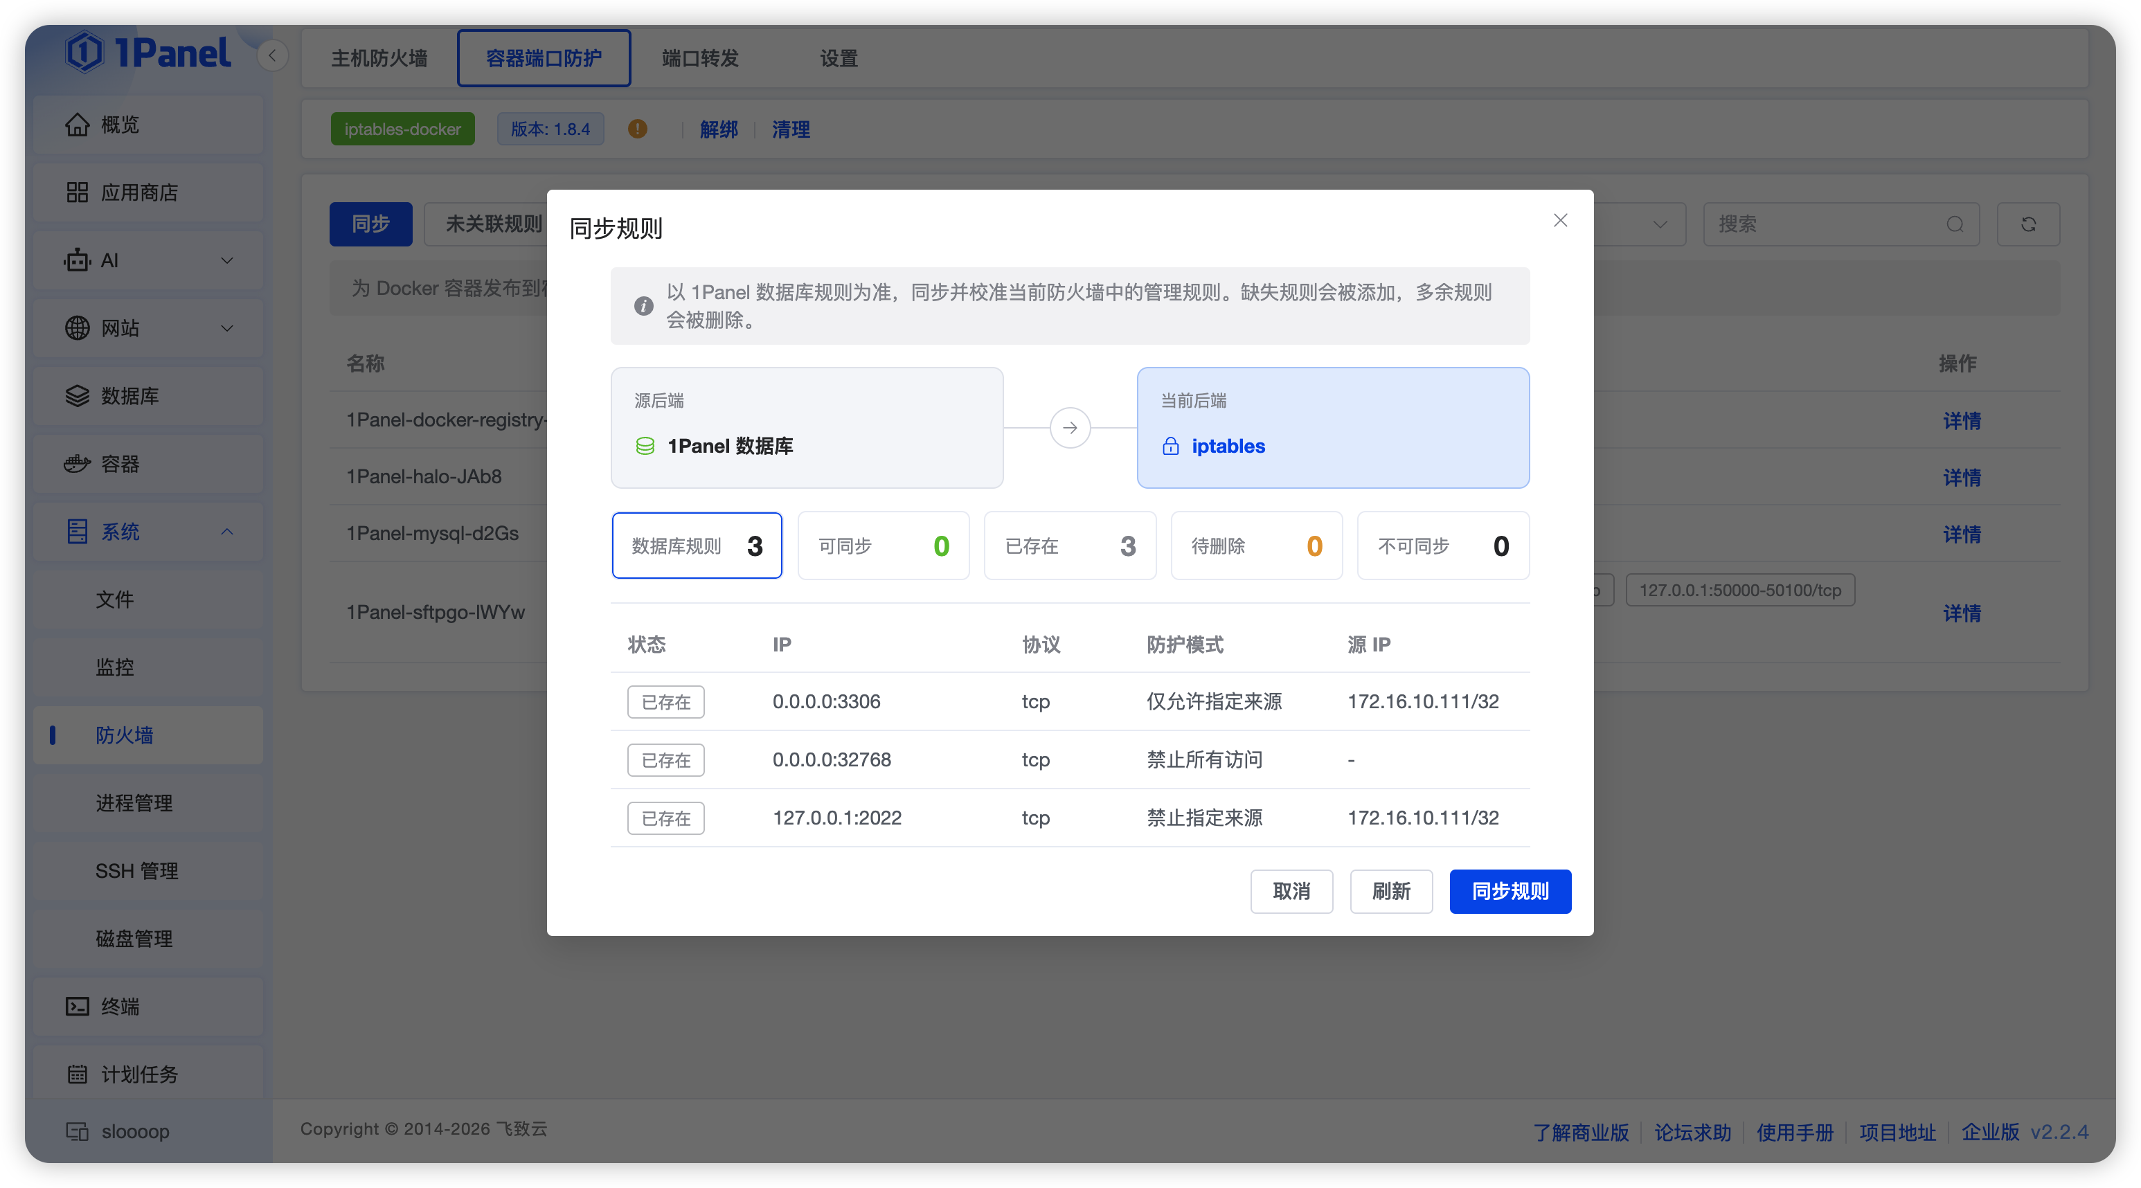
Task: Open 监控 in the sidebar
Action: click(148, 668)
